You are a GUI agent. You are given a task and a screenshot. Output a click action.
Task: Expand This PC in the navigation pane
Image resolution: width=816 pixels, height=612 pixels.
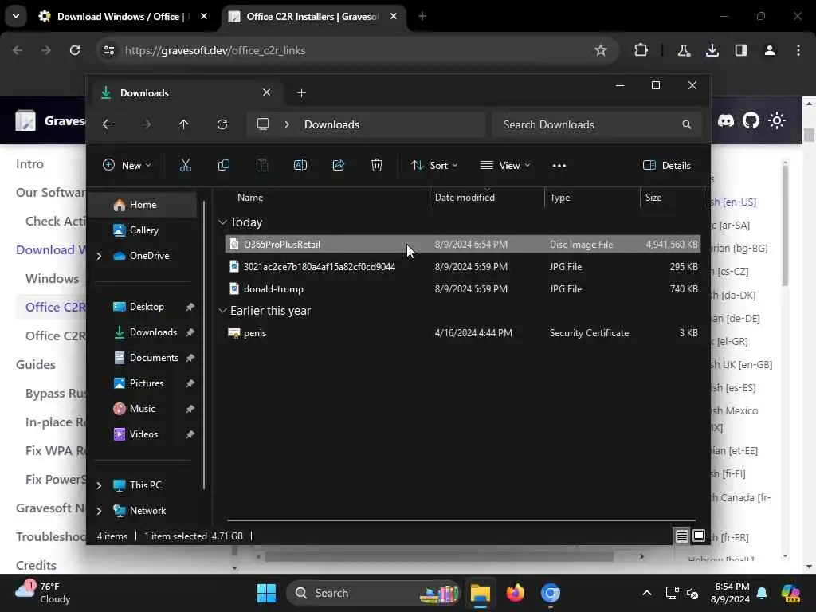pos(99,485)
